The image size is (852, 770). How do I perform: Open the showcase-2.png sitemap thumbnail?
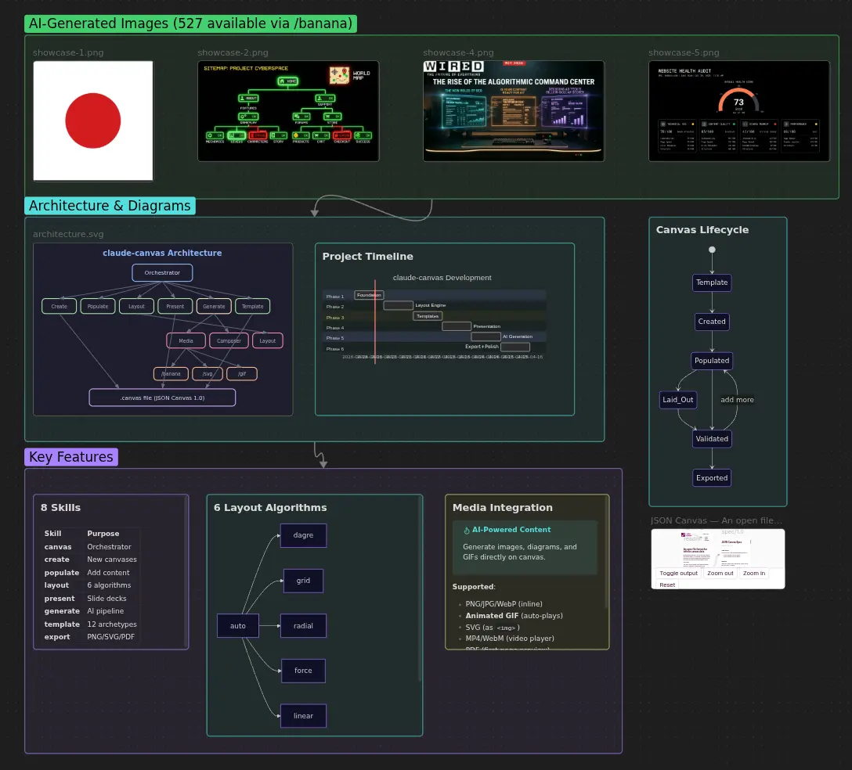(288, 111)
